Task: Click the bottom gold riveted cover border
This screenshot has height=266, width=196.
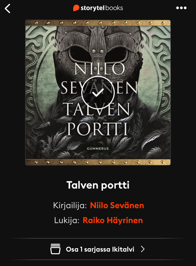Action: pyautogui.click(x=98, y=162)
